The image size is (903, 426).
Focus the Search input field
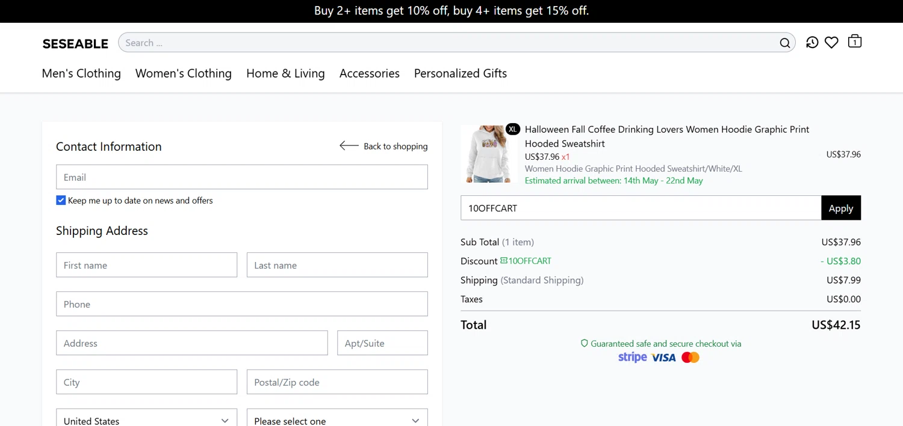pos(448,43)
